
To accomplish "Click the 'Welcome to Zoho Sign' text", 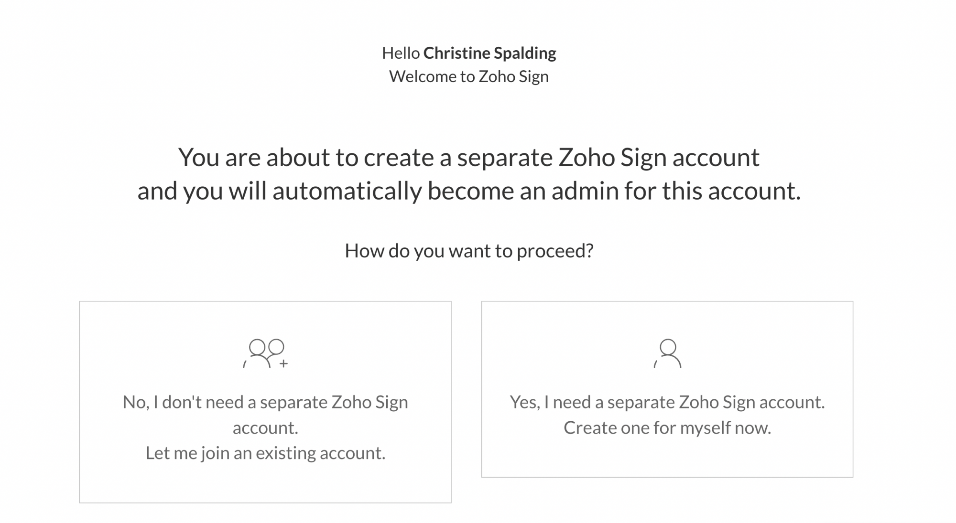I will coord(469,76).
